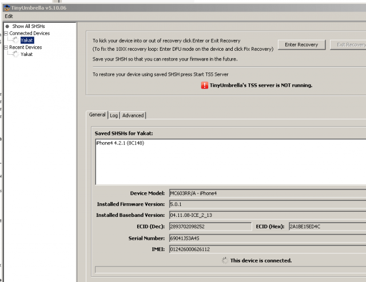The width and height of the screenshot is (366, 282).
Task: Select Recent Devices tree label
Action: coord(26,47)
